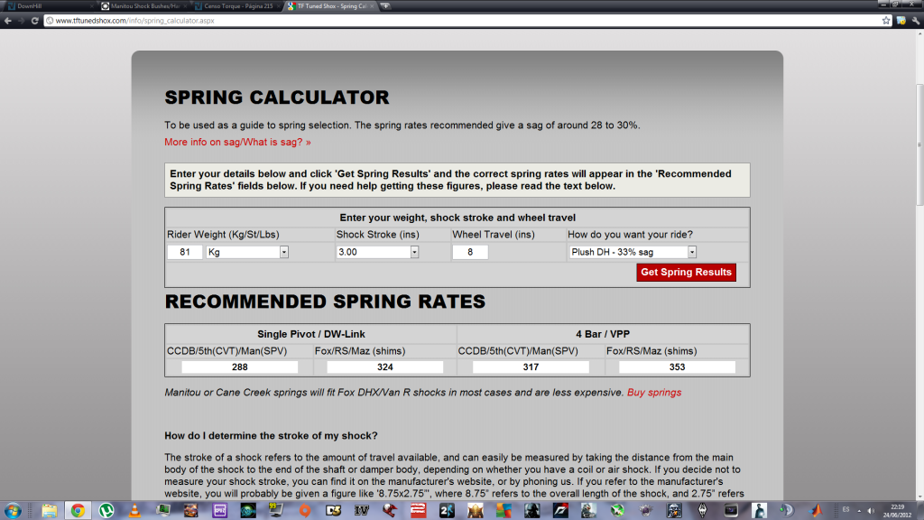Open a new browser tab

385,6
